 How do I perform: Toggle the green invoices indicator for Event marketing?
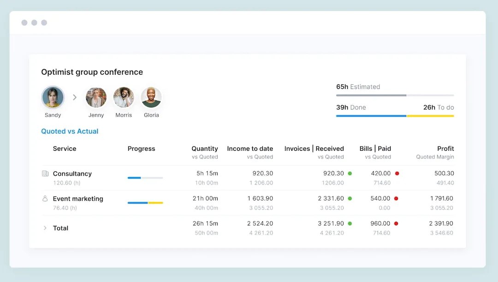350,199
